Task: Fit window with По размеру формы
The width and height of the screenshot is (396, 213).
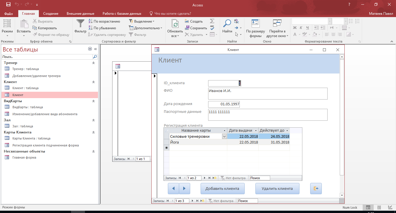Action: coord(255,28)
